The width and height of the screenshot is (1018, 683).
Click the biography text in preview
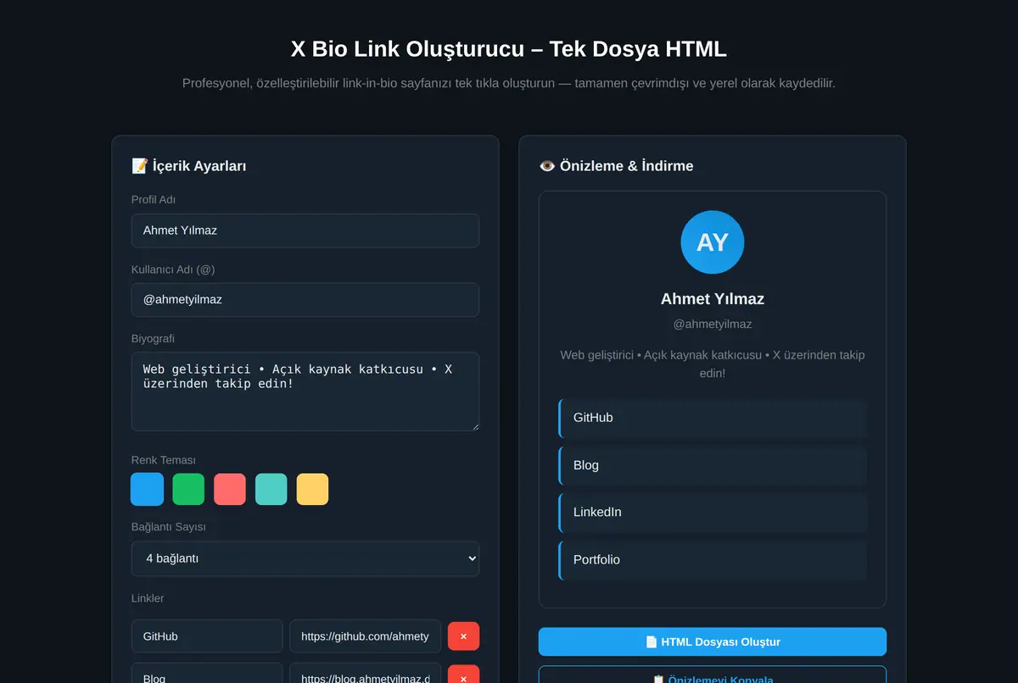(x=713, y=364)
